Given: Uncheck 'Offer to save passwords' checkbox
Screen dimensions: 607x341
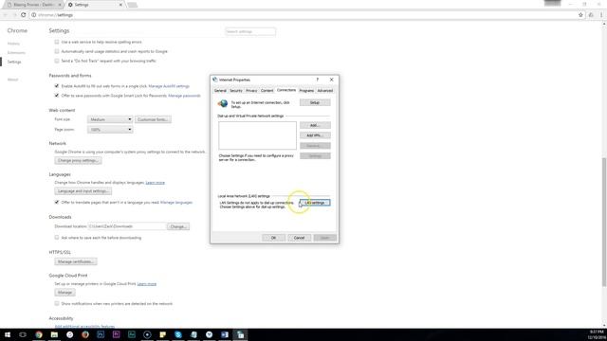Looking at the screenshot, I should tap(57, 95).
